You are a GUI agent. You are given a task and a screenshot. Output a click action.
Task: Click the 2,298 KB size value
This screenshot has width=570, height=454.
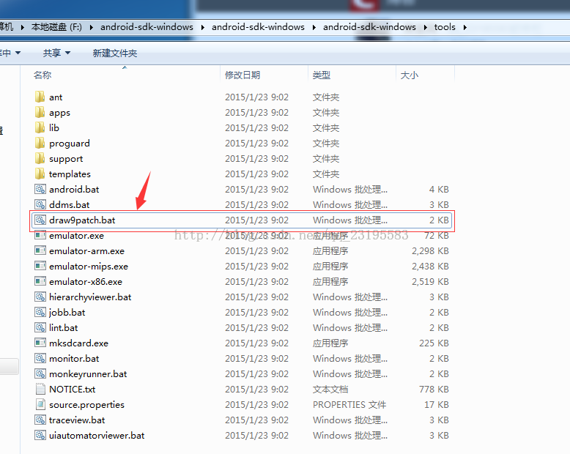430,250
